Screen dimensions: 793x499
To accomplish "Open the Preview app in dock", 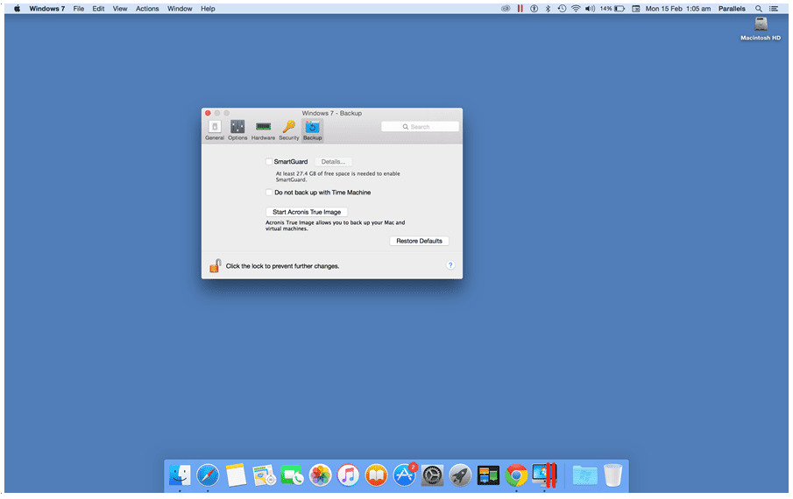I will (264, 474).
